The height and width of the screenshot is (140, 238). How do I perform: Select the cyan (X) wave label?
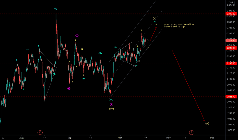100,53
